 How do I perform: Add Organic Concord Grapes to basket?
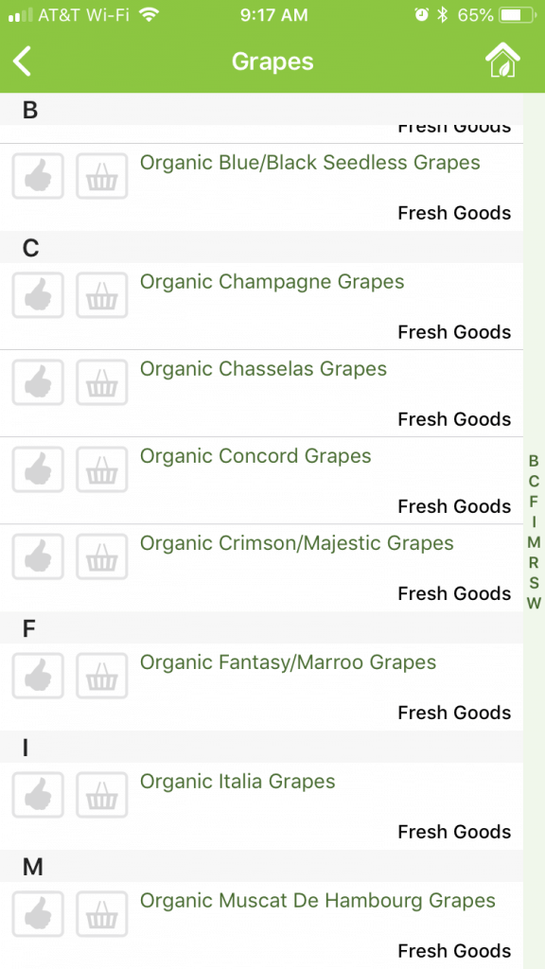pos(102,469)
